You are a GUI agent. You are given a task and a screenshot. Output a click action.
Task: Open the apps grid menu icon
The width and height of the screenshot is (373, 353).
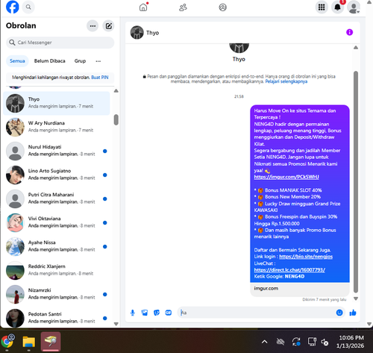point(322,7)
